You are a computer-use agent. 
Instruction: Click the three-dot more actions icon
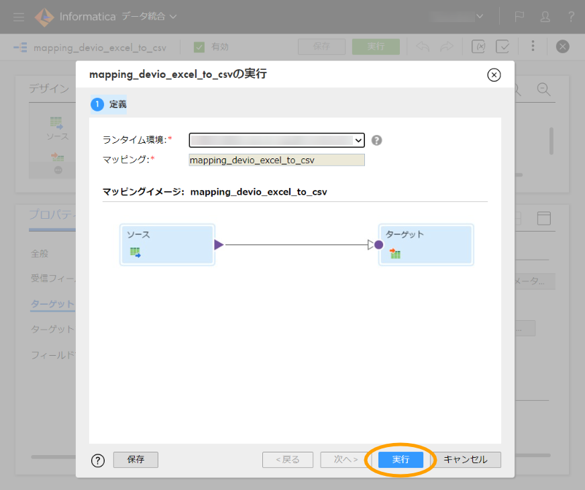533,46
